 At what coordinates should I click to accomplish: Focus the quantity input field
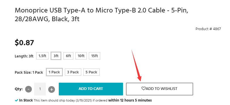click(40, 89)
